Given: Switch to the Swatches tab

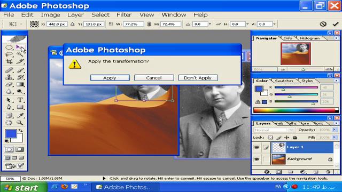Looking at the screenshot, I should tap(284, 81).
